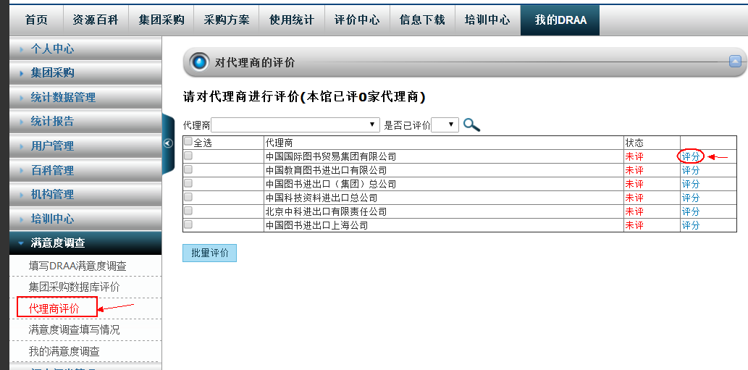Toggle the 全选 select-all checkbox
This screenshot has height=370, width=748.
click(x=188, y=142)
